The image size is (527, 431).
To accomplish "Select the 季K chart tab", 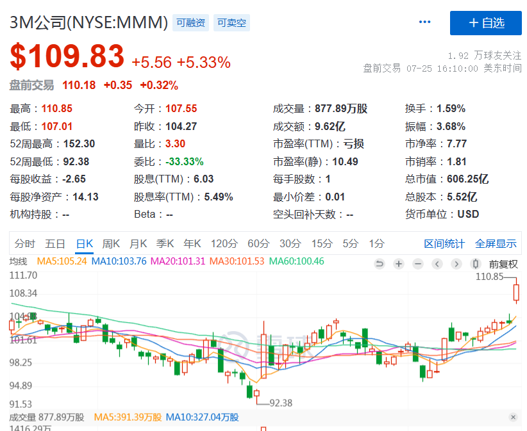I will point(165,244).
